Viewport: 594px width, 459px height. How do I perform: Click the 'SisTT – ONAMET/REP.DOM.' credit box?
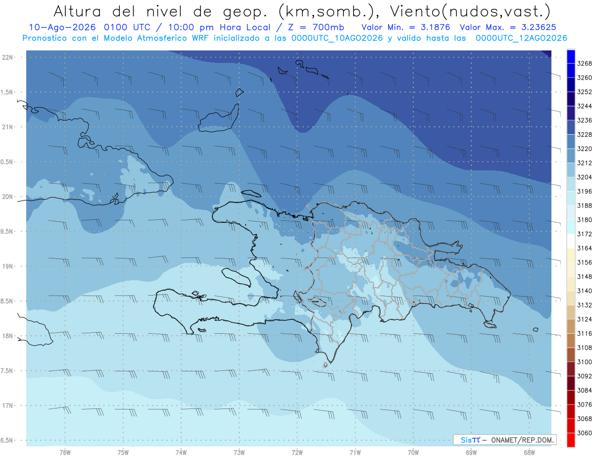pos(505,440)
